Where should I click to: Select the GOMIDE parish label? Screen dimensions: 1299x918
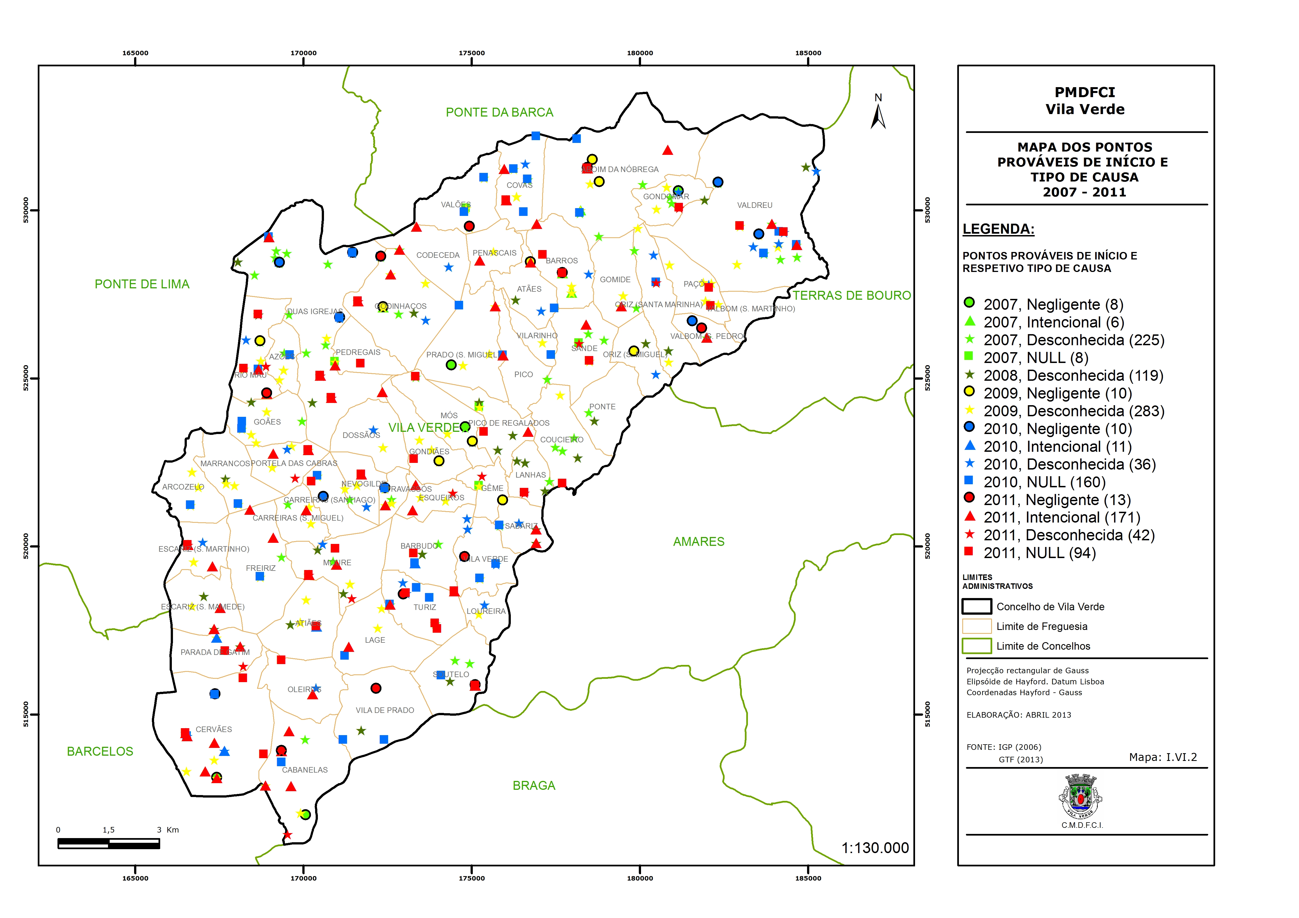[x=615, y=279]
